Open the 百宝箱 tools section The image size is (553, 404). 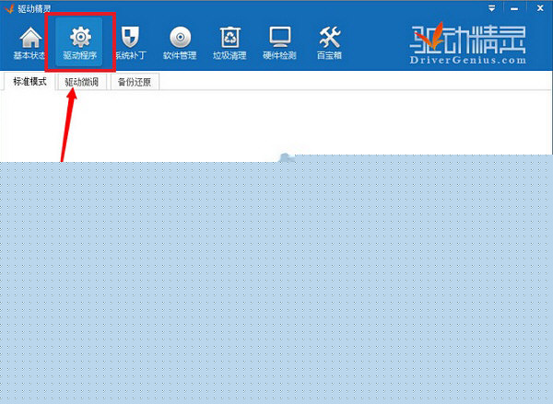coord(329,43)
